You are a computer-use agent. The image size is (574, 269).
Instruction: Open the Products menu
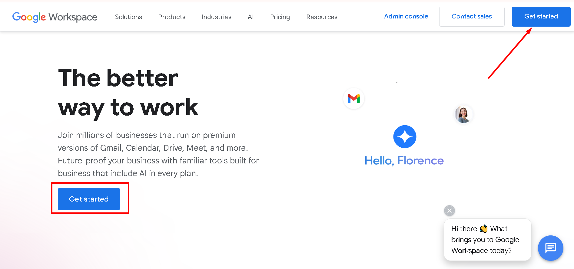[x=172, y=17]
